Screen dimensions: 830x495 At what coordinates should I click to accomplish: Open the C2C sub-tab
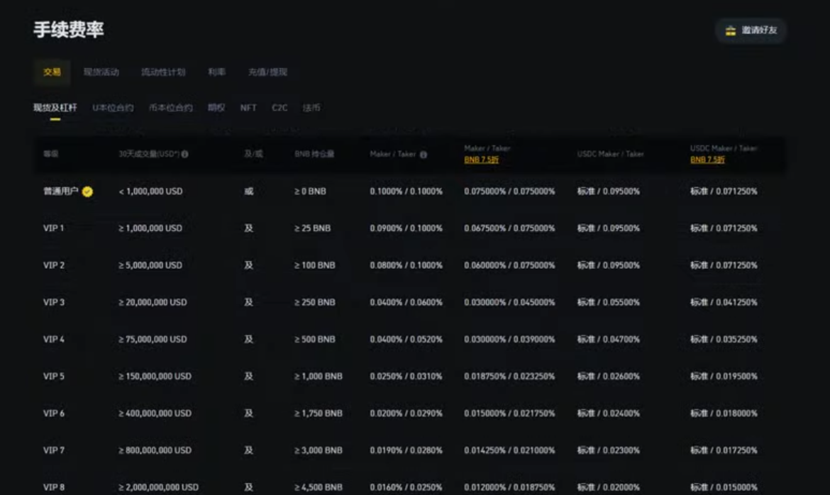tap(280, 108)
